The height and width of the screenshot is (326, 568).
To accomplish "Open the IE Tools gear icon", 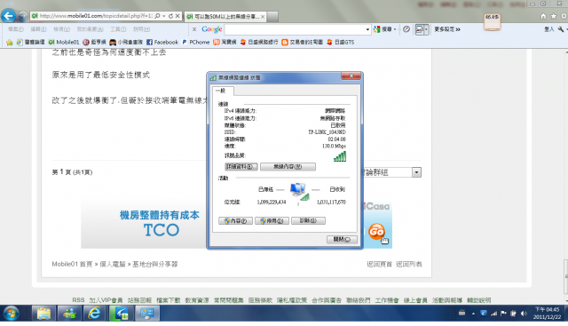I will click(x=564, y=16).
